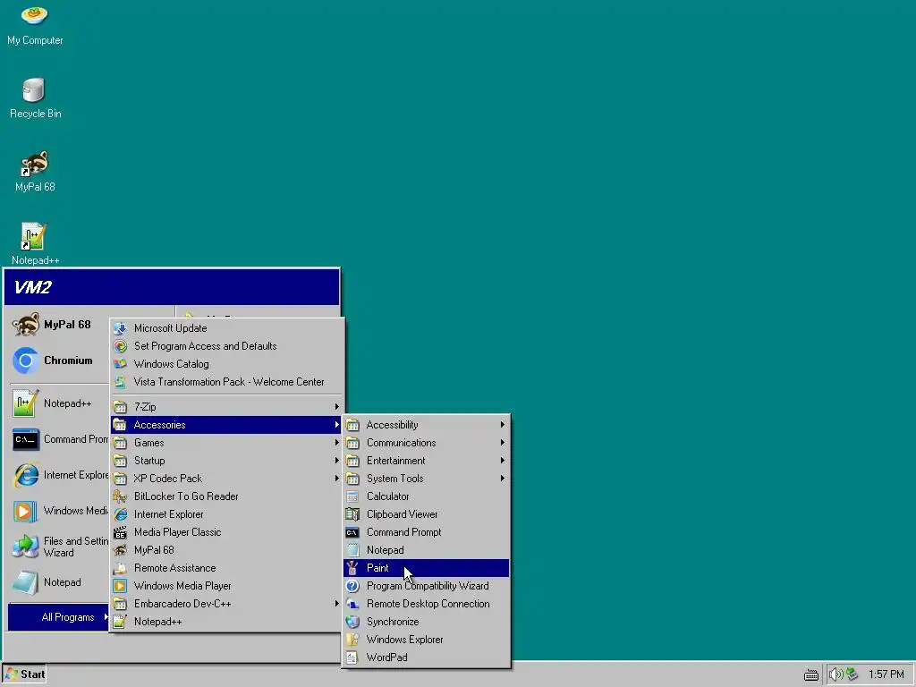Click Command Prompt in Accessories submenu
The width and height of the screenshot is (916, 687).
[x=427, y=532]
